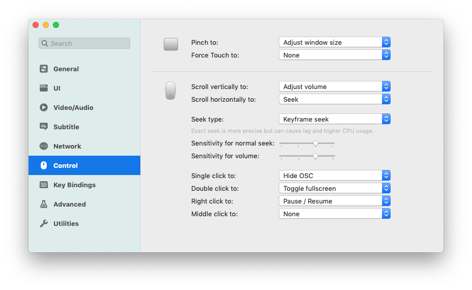Click the Subtitle speech bubble icon
This screenshot has height=290, width=472.
(44, 127)
